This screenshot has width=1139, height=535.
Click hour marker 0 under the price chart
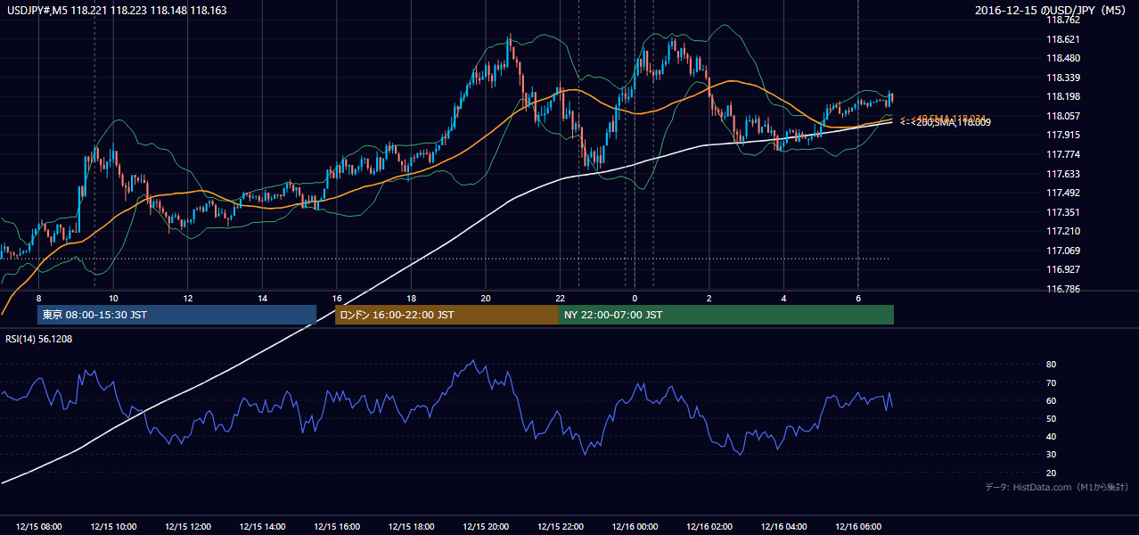635,297
